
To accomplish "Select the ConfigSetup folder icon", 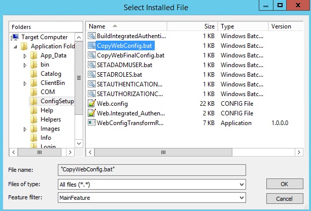I will (x=34, y=101).
